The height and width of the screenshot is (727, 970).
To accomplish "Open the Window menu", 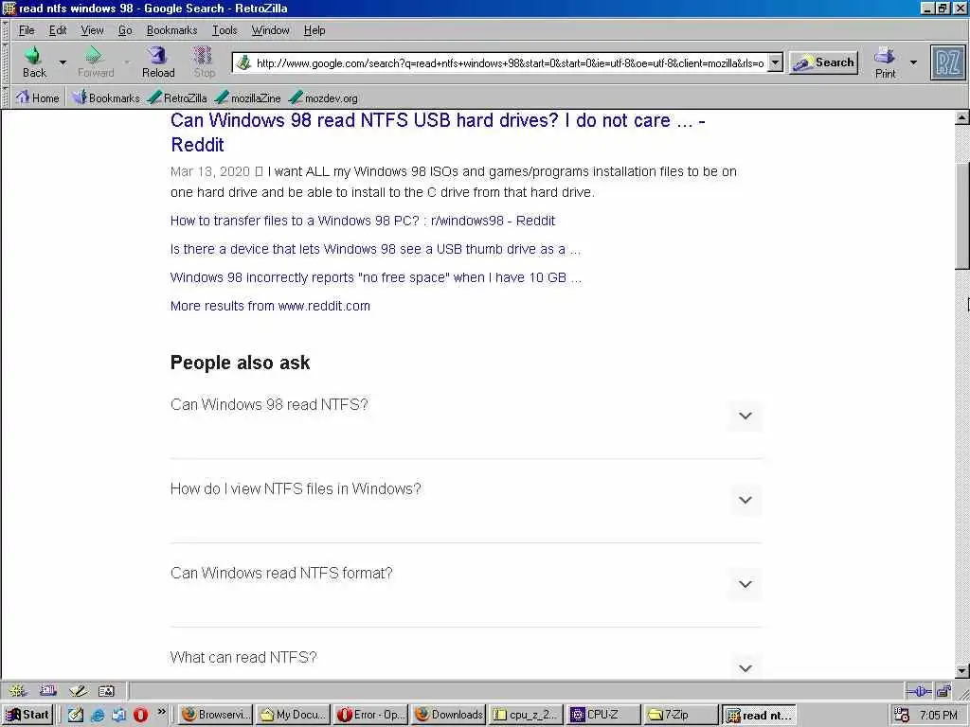I will pyautogui.click(x=270, y=30).
